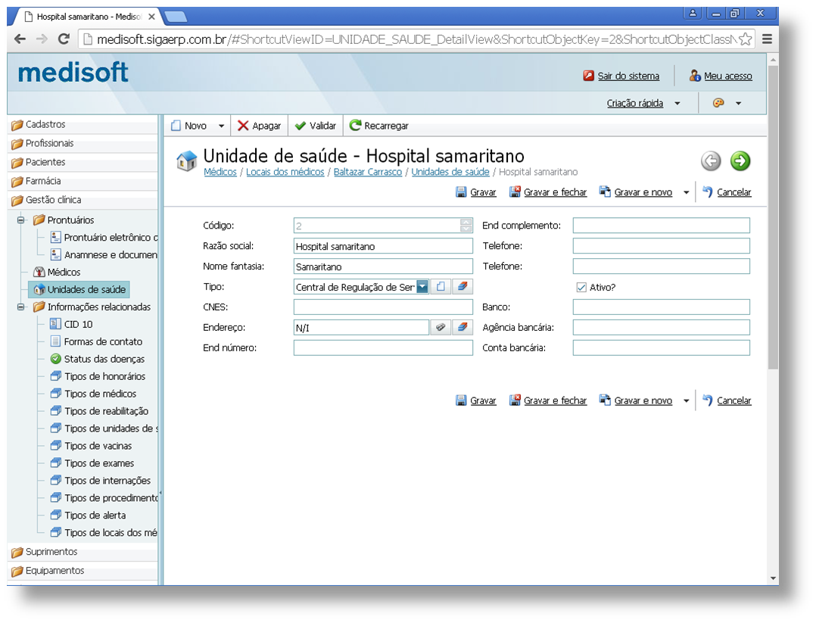Image resolution: width=816 pixels, height=623 pixels.
Task: Select Unidades de saúde in tree
Action: (x=79, y=289)
